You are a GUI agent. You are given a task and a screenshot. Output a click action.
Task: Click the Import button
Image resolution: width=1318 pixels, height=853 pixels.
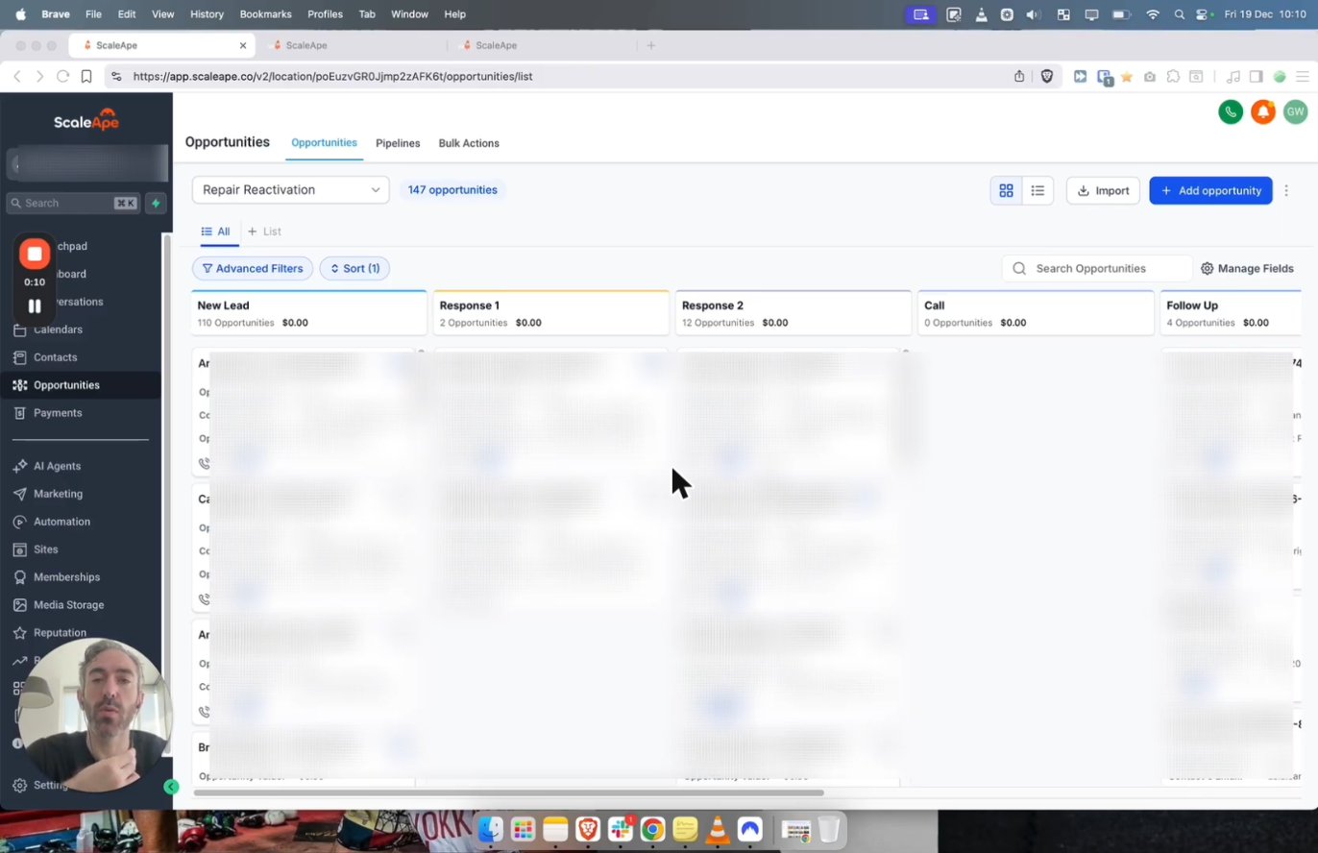tap(1103, 190)
